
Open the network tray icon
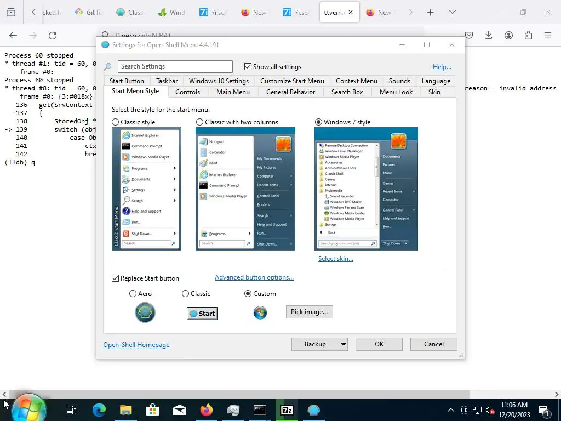click(477, 410)
